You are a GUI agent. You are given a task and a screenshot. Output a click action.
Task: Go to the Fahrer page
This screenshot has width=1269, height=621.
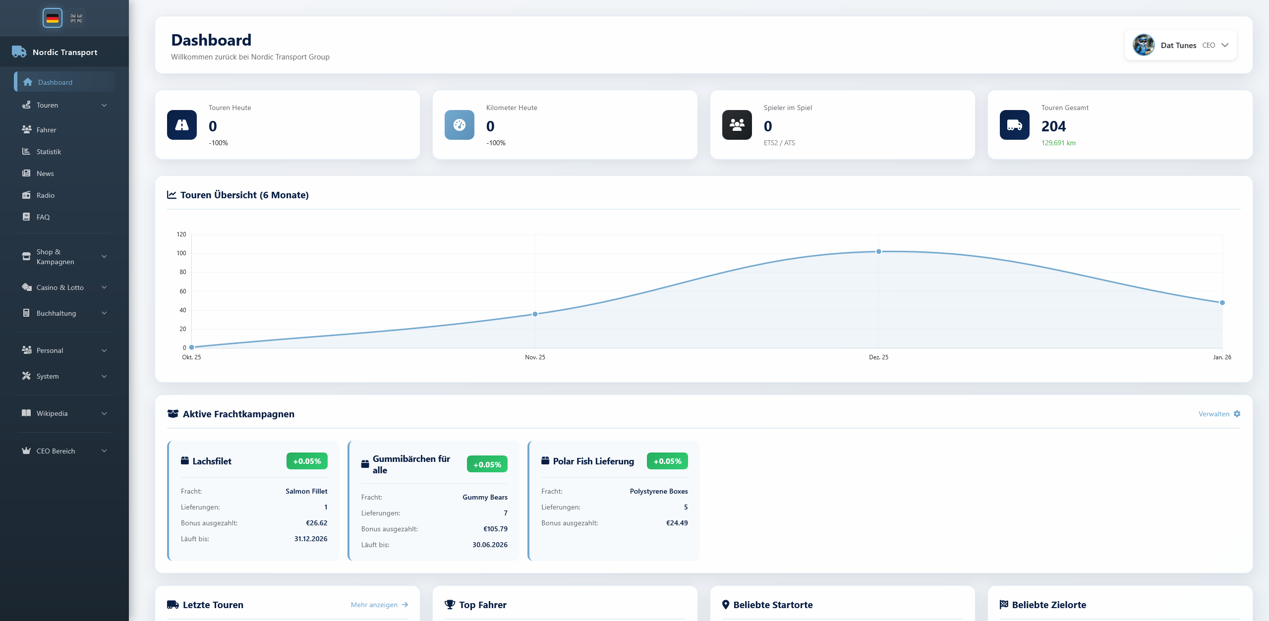click(46, 130)
